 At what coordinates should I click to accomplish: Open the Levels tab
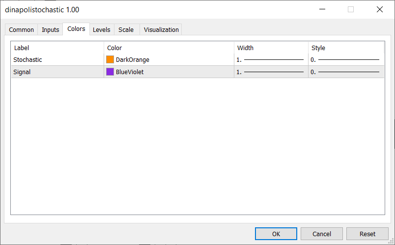point(102,30)
